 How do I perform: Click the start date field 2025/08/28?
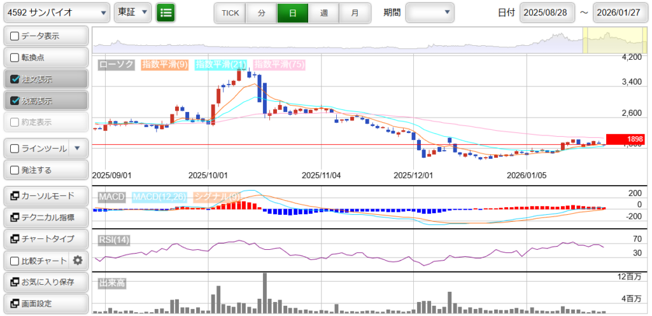(547, 13)
